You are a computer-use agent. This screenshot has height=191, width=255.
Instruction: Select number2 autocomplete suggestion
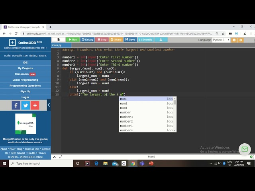146,121
